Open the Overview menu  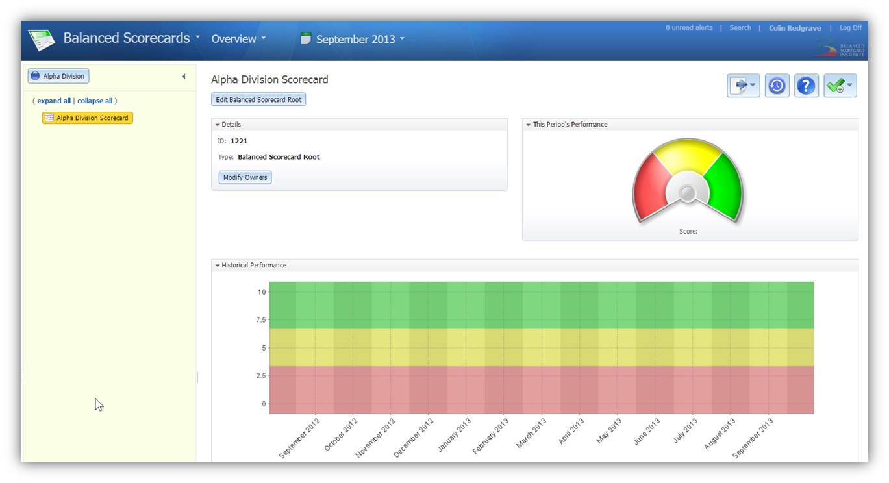[x=238, y=39]
